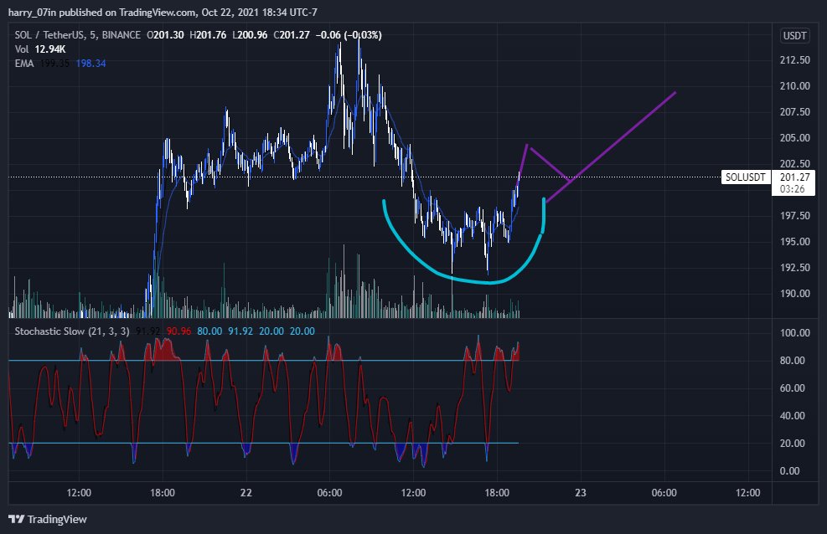This screenshot has height=534, width=827.
Task: Click the volume value 12.94K
Action: pyautogui.click(x=50, y=49)
